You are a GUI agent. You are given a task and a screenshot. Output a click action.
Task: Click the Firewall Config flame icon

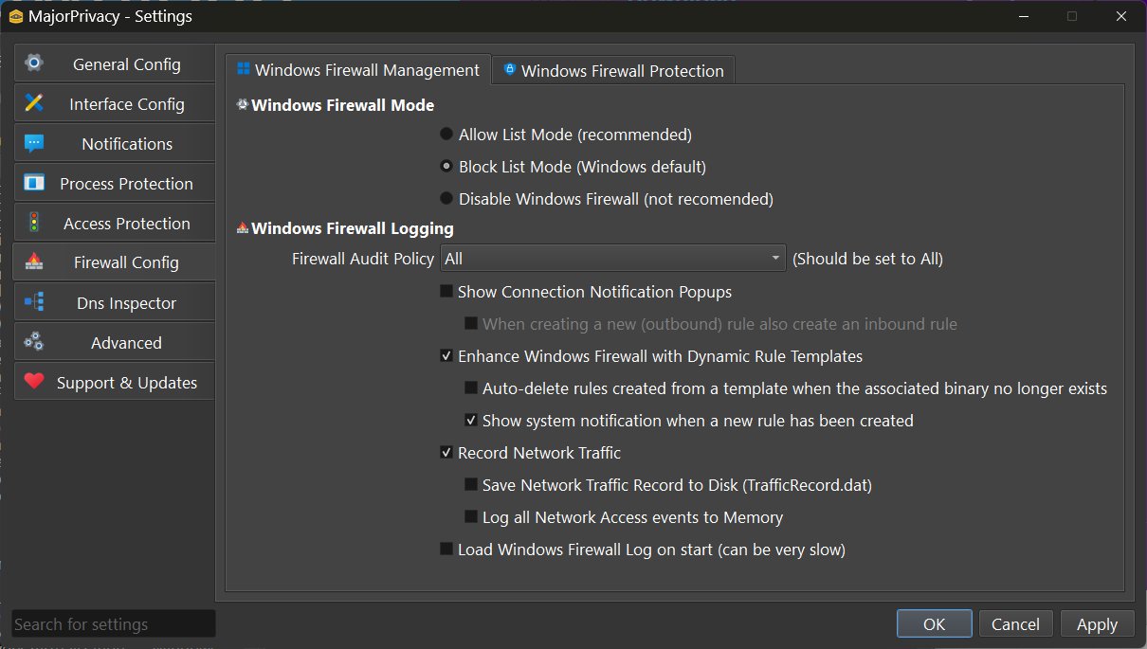34,262
